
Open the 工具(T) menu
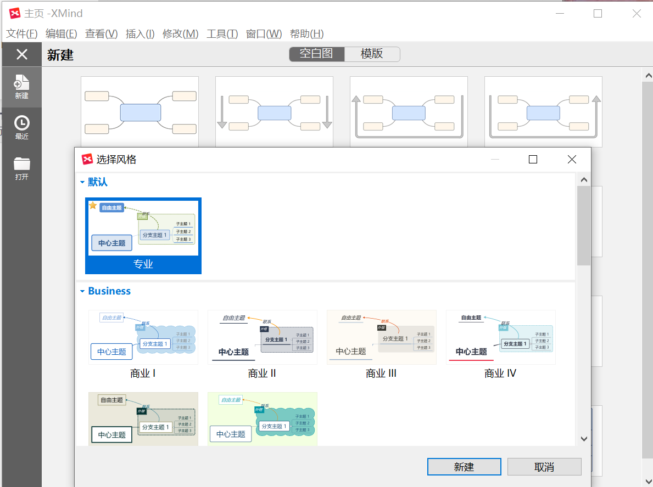pyautogui.click(x=222, y=33)
